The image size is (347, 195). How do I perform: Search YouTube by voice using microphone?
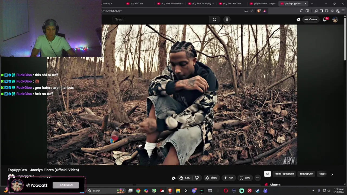point(227,19)
